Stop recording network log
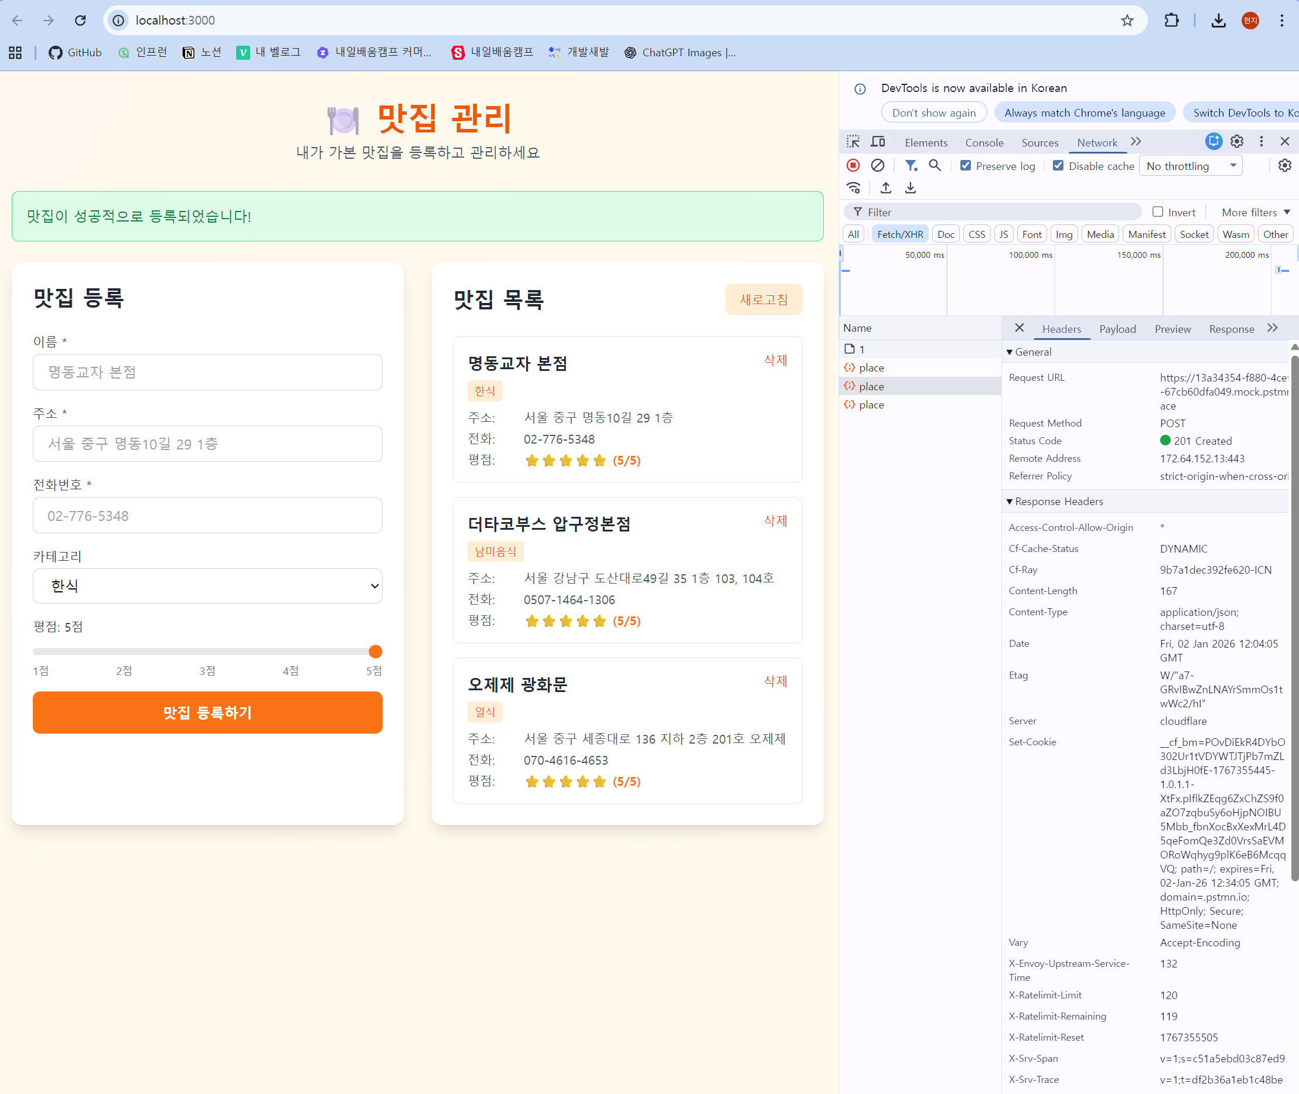This screenshot has height=1094, width=1299. click(853, 166)
